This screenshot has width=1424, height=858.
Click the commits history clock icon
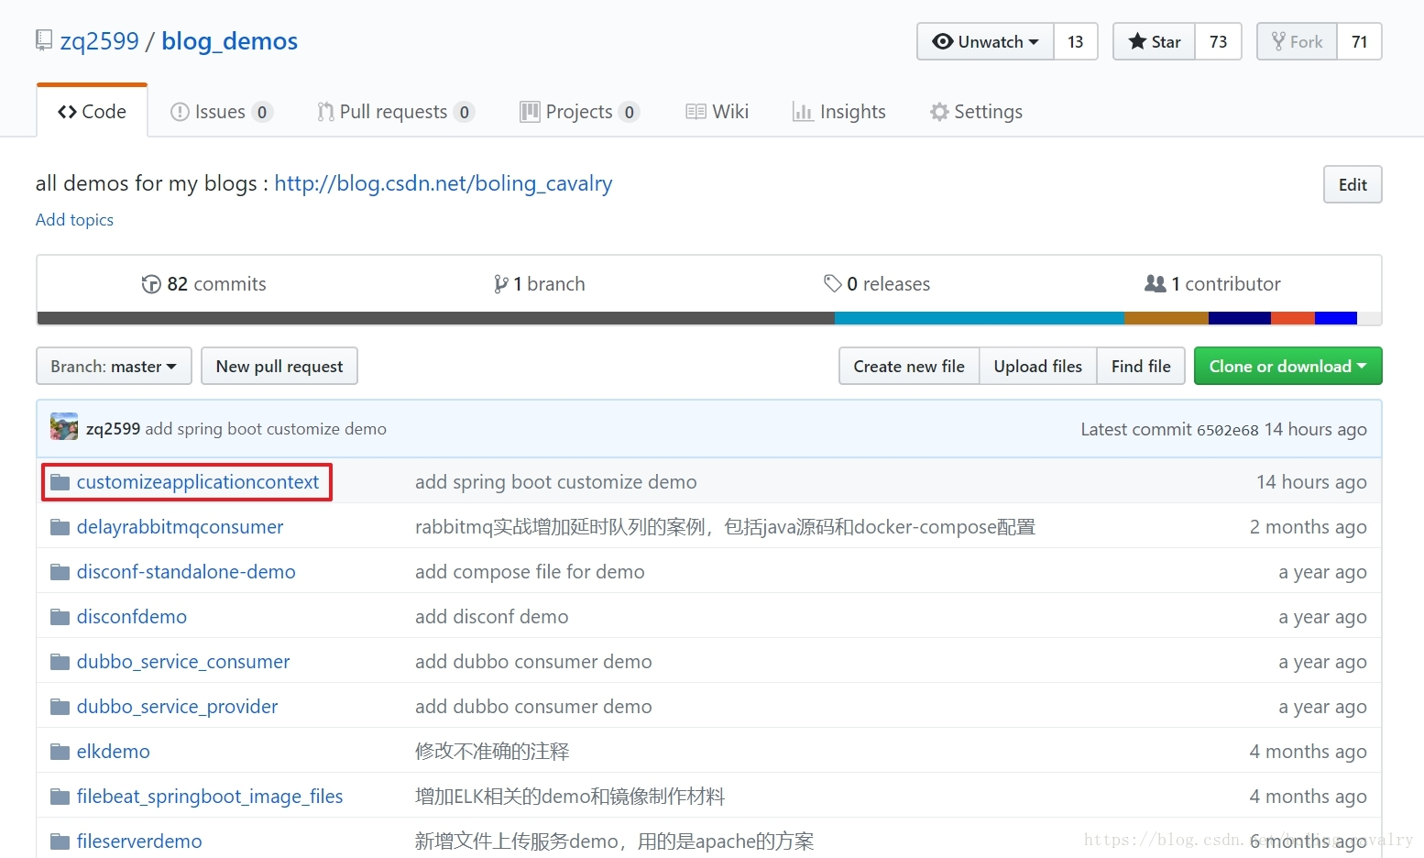(151, 284)
